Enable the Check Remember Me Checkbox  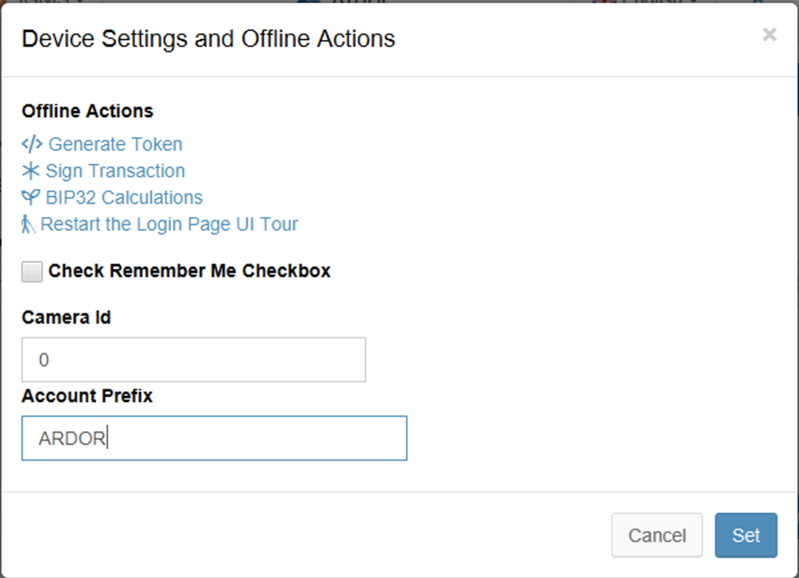(x=31, y=271)
